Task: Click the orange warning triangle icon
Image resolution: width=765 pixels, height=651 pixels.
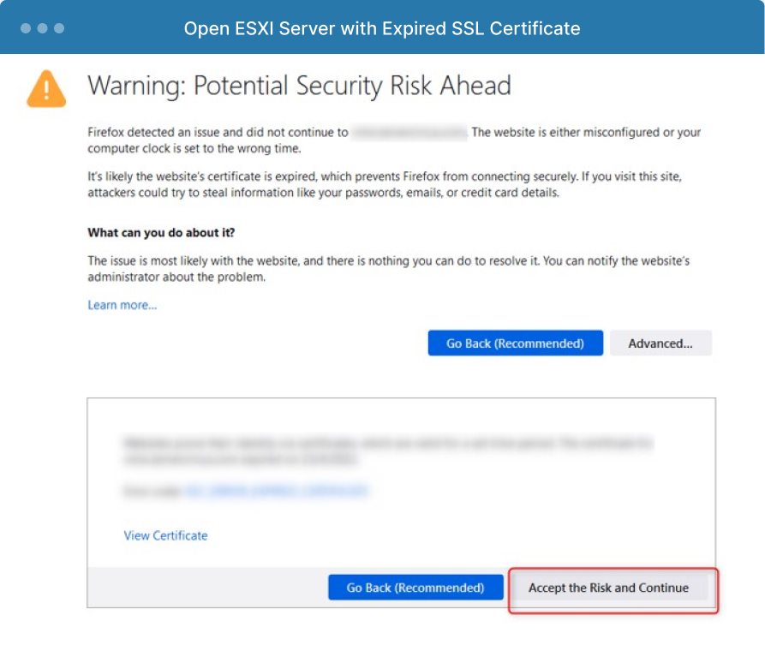Action: (x=45, y=89)
